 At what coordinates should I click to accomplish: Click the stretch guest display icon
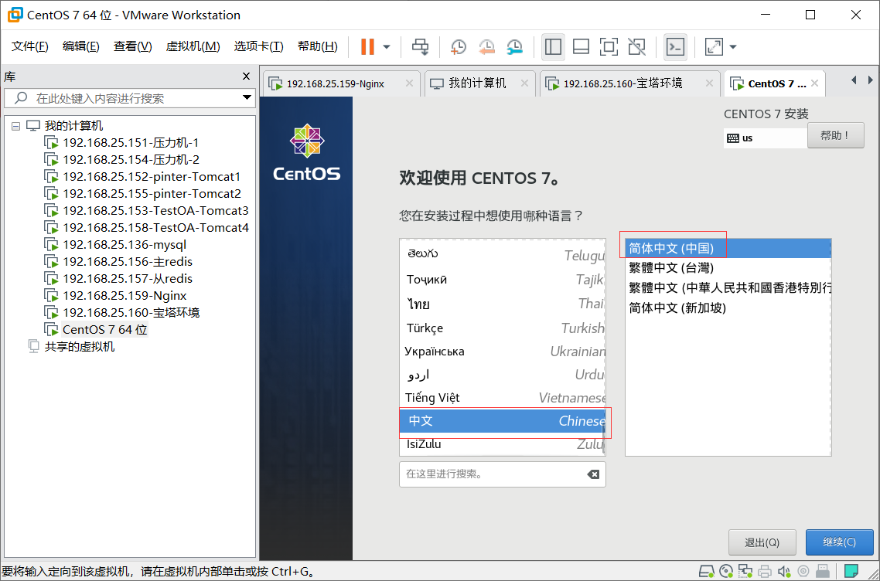[714, 46]
